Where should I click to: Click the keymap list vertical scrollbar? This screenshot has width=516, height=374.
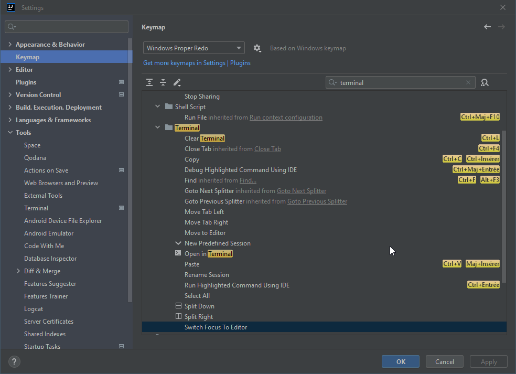pos(504,205)
